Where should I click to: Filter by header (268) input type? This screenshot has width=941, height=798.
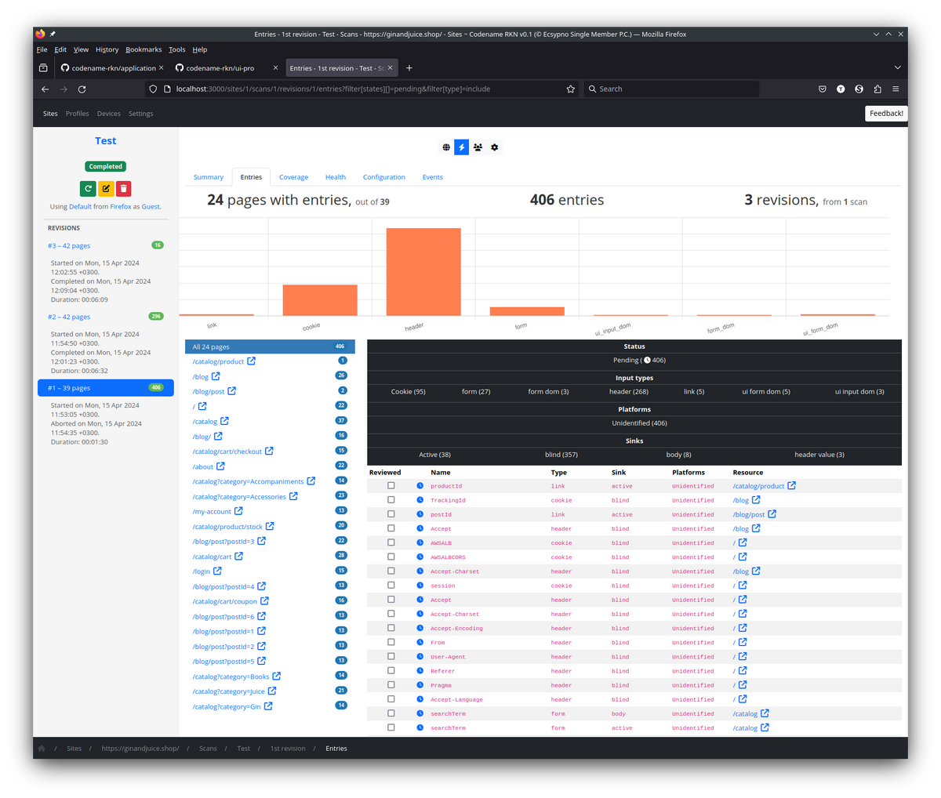pos(629,391)
